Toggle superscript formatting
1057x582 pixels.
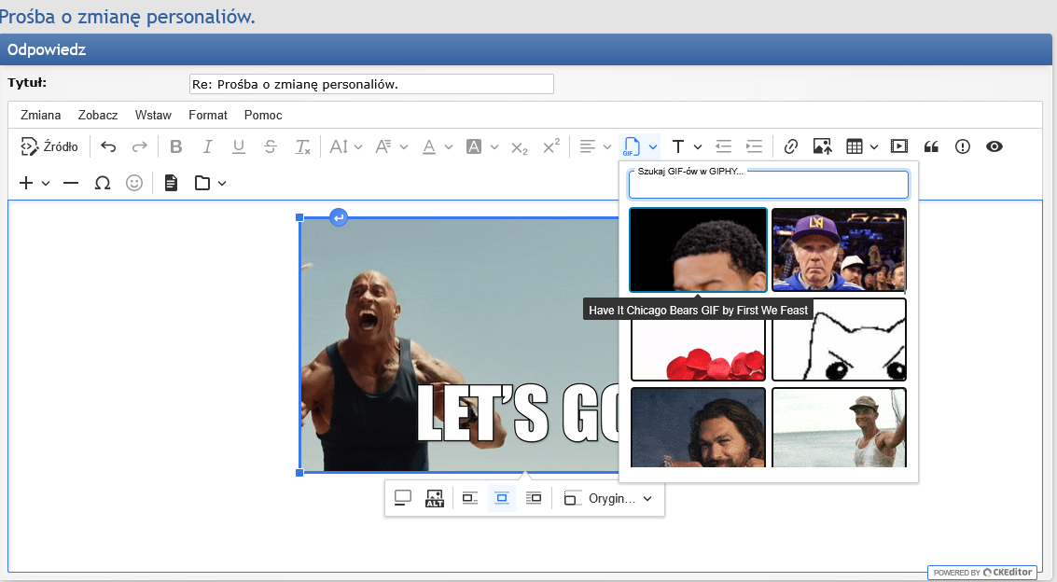(551, 146)
